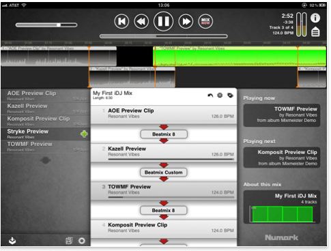Click the Kazell Preview waveform in timeline
This screenshot has height=251, width=331.
(132, 77)
